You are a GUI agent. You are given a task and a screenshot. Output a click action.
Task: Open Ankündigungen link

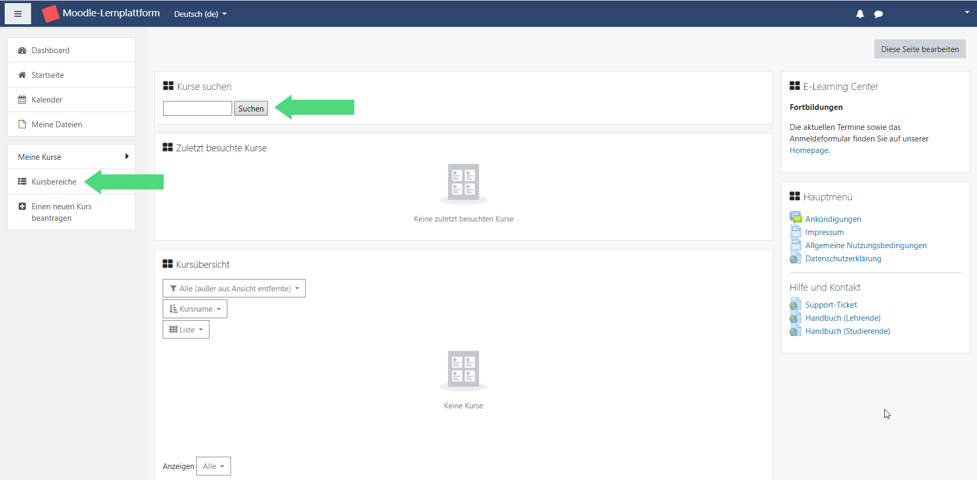833,219
